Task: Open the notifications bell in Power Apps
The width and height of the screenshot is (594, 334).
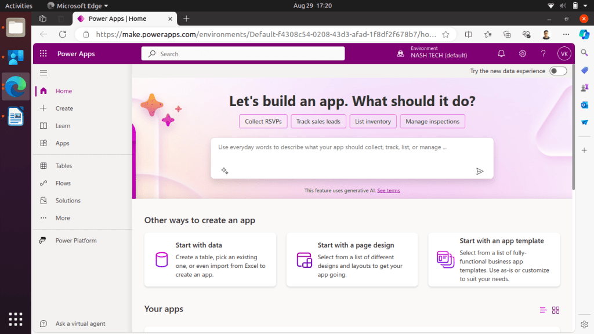Action: click(x=501, y=53)
